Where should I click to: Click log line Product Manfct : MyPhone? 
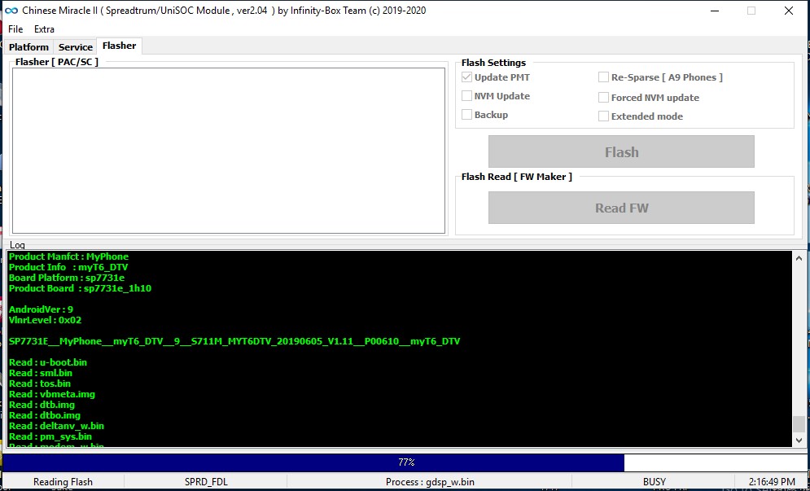pyautogui.click(x=68, y=256)
